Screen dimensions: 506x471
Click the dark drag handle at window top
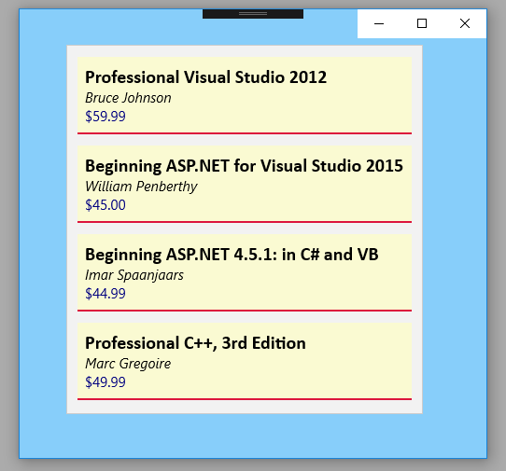pyautogui.click(x=253, y=14)
